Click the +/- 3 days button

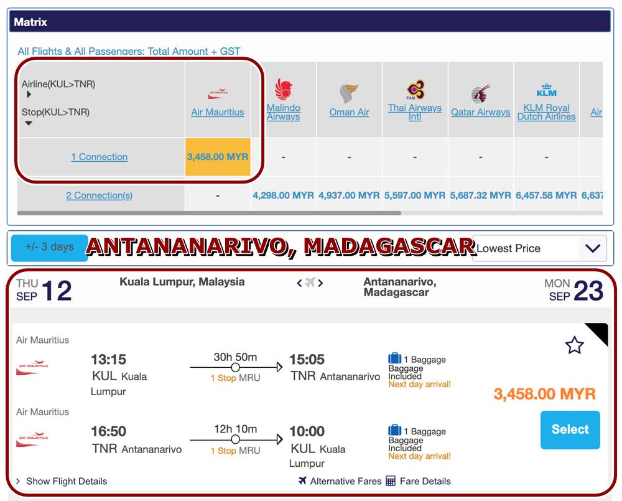[x=50, y=248]
